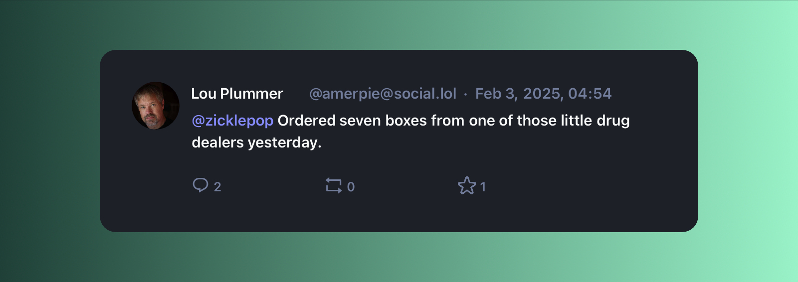Open the @amerpie@social.lol handle
798x282 pixels.
click(383, 94)
